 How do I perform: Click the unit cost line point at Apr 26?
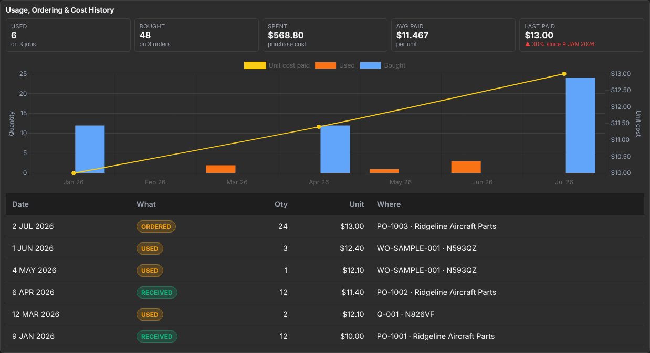319,127
